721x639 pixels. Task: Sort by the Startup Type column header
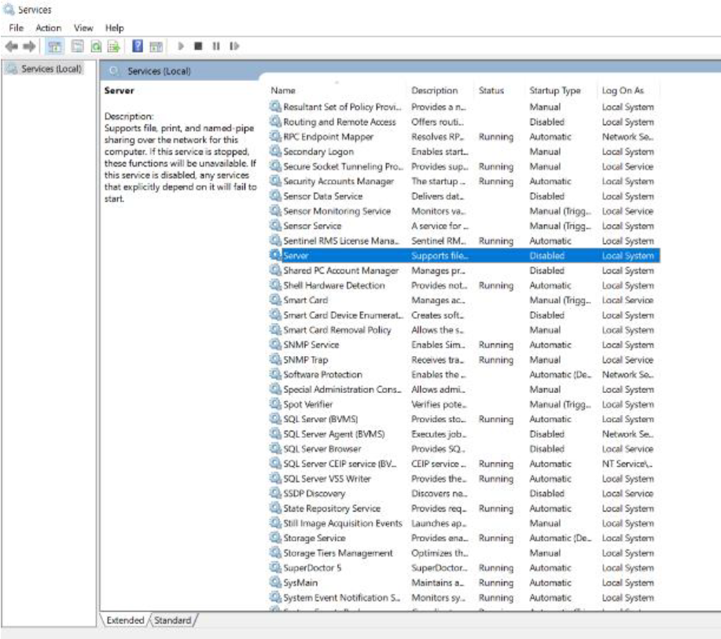tap(554, 90)
